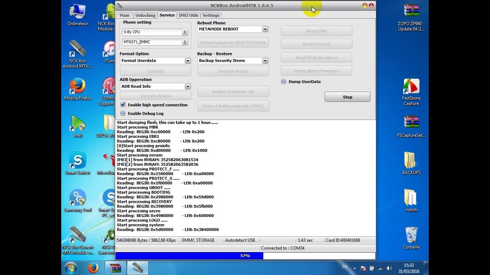The height and width of the screenshot is (275, 490).
Task: Click Connected to : COM34 status text
Action: 283,248
